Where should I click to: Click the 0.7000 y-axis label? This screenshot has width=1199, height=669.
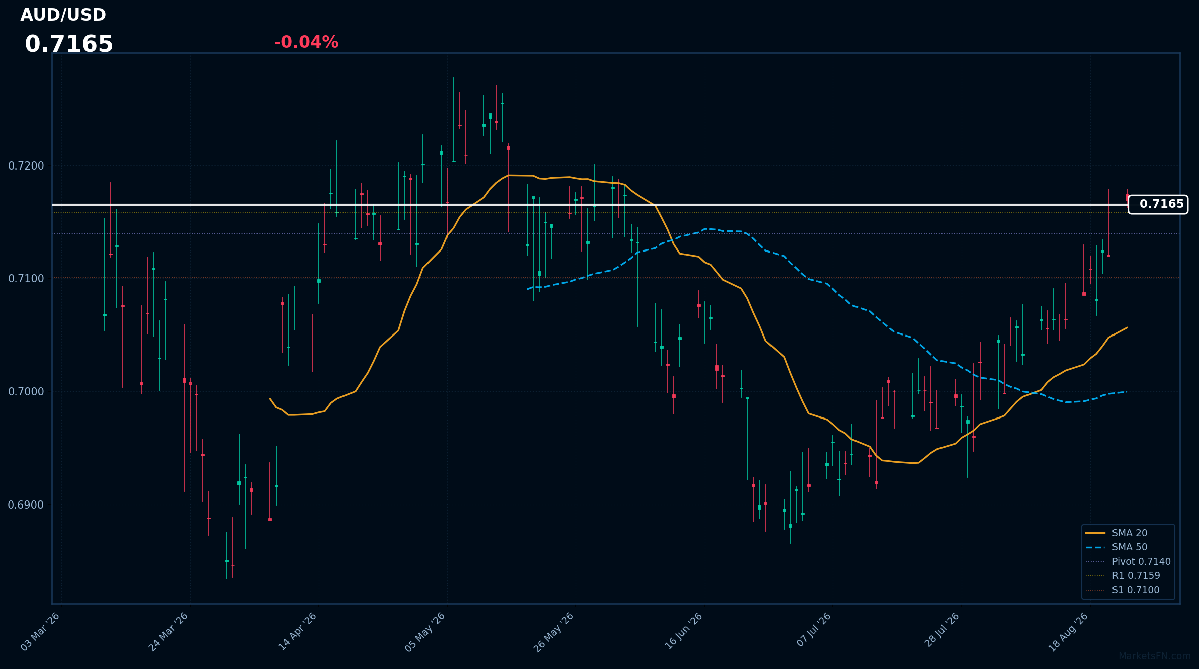coord(26,391)
